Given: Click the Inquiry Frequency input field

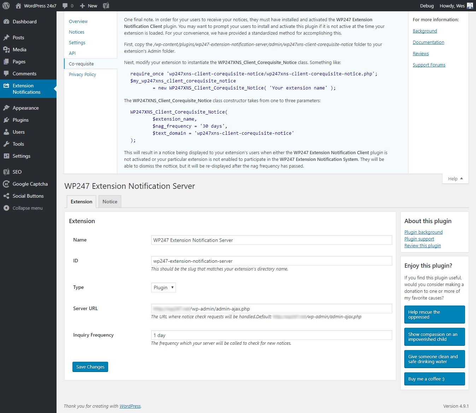Looking at the screenshot, I should click(x=271, y=335).
